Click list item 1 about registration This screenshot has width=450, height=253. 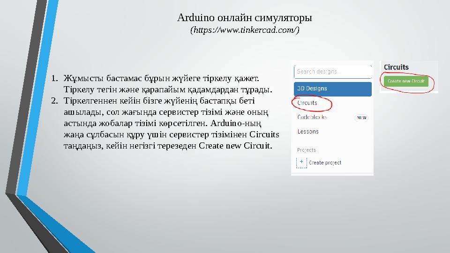(x=161, y=84)
